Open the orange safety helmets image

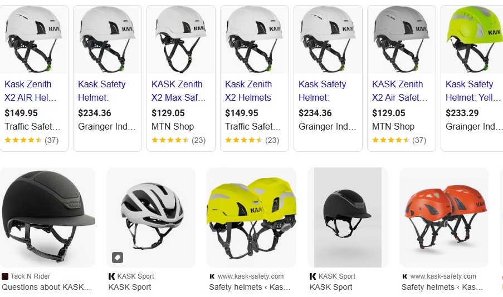(443, 217)
